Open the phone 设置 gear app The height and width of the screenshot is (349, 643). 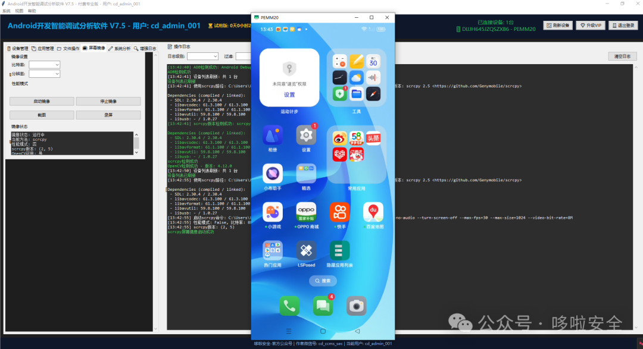pyautogui.click(x=306, y=136)
